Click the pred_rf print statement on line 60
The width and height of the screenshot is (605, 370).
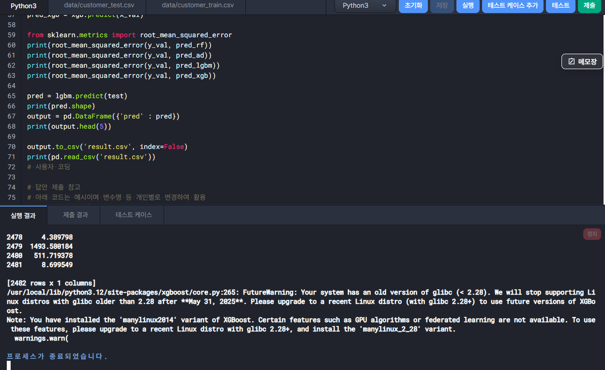tap(120, 45)
